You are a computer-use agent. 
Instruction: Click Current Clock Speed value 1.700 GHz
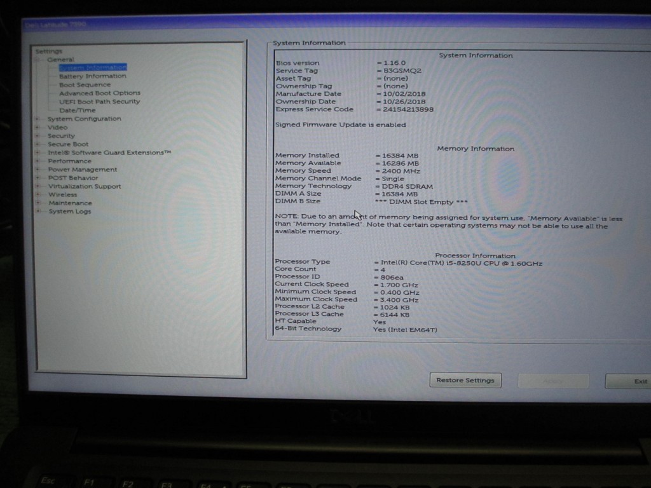click(399, 285)
